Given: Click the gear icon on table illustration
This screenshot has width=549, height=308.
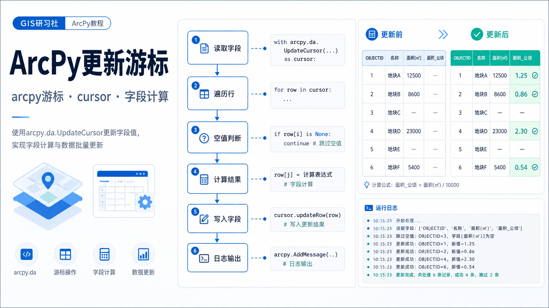Looking at the screenshot, I should click(x=145, y=202).
